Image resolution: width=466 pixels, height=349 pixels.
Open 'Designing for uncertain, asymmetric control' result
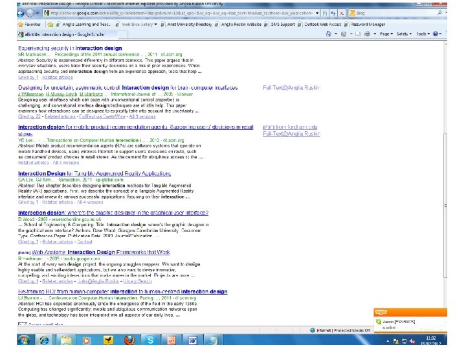point(128,87)
